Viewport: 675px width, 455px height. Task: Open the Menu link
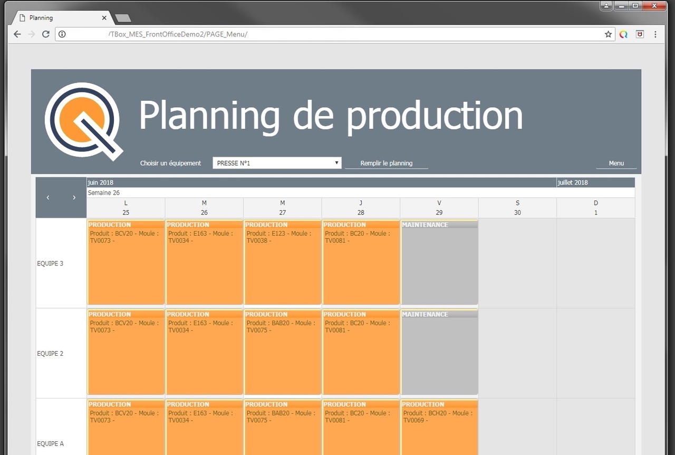[616, 163]
